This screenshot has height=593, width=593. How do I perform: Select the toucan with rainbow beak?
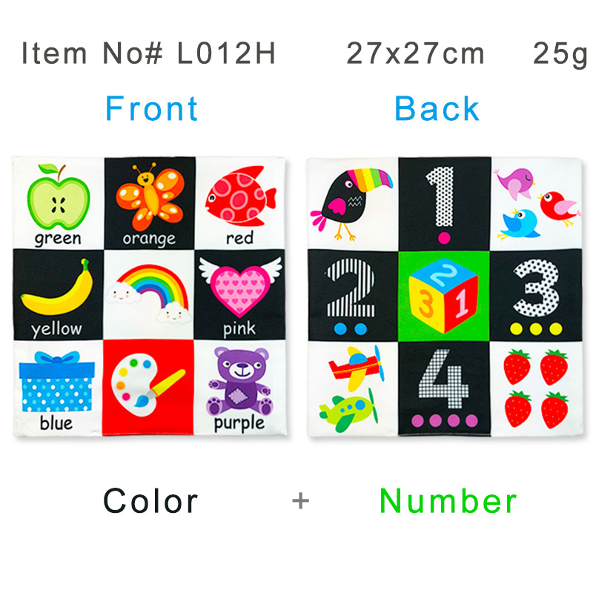pos(351,203)
